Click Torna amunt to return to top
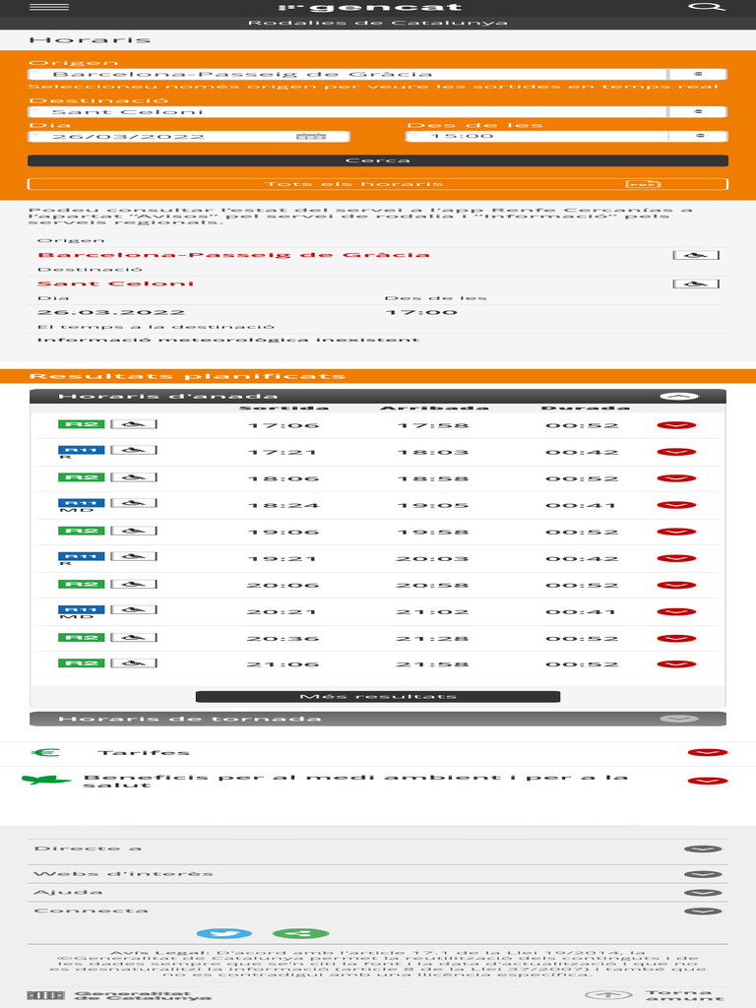The width and height of the screenshot is (756, 1008). coord(656,995)
